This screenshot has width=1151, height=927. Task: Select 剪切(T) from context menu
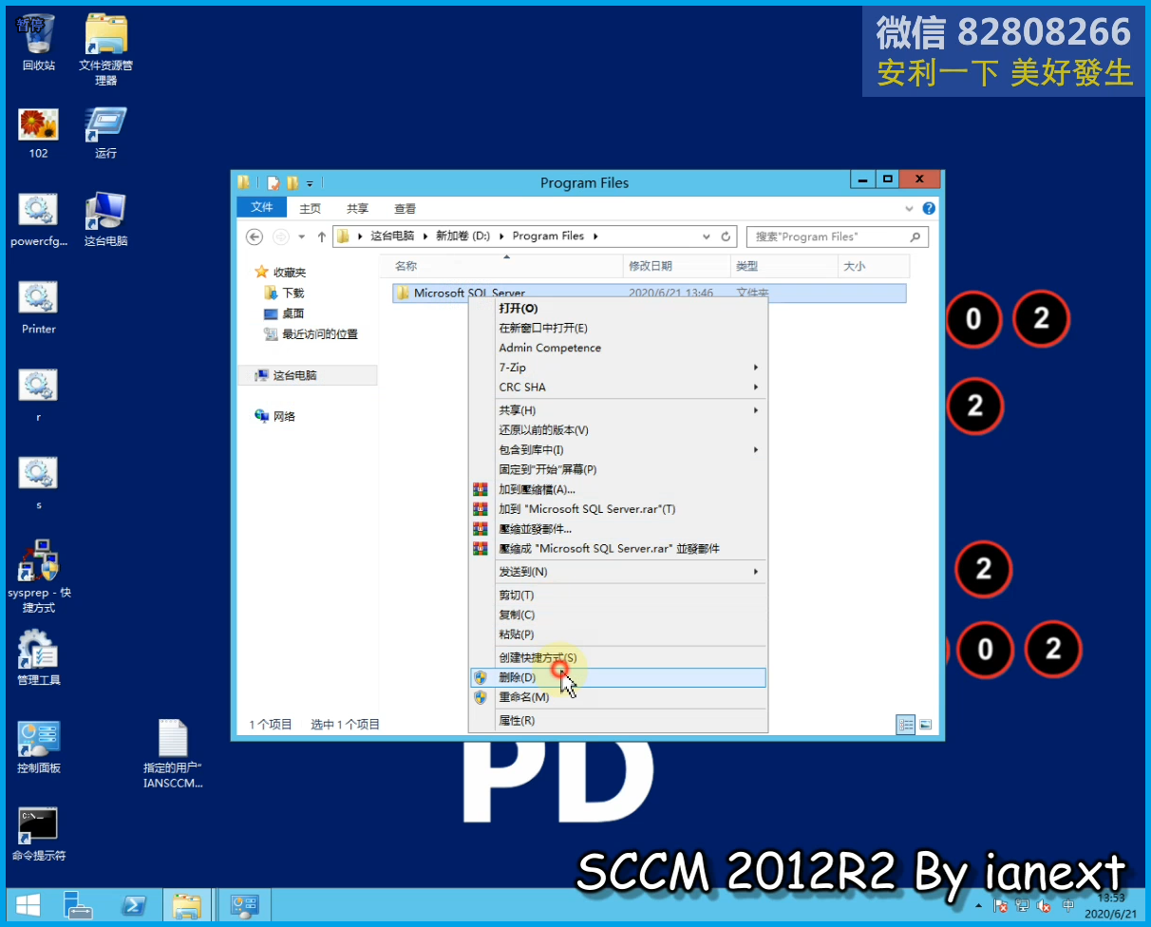tap(618, 596)
